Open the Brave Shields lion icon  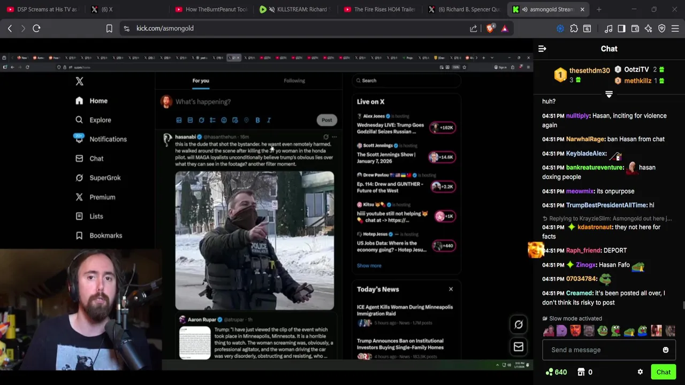click(x=490, y=28)
